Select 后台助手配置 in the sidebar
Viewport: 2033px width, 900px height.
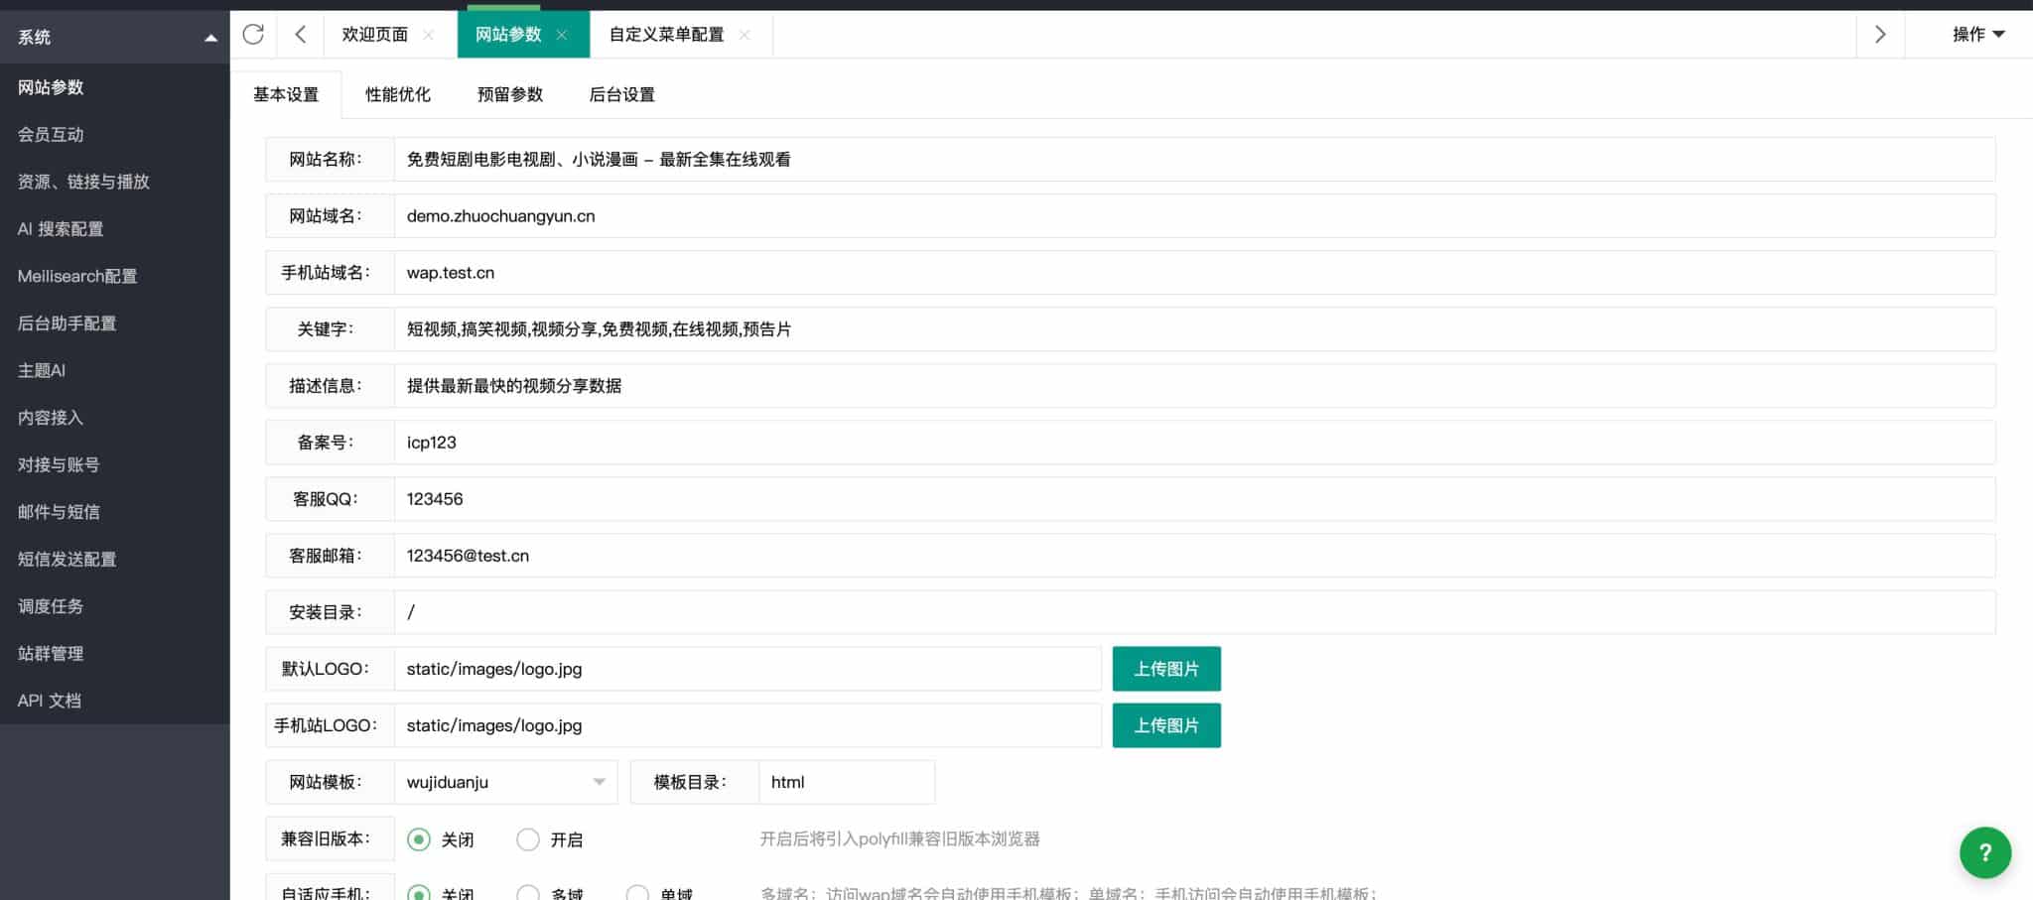click(x=114, y=323)
